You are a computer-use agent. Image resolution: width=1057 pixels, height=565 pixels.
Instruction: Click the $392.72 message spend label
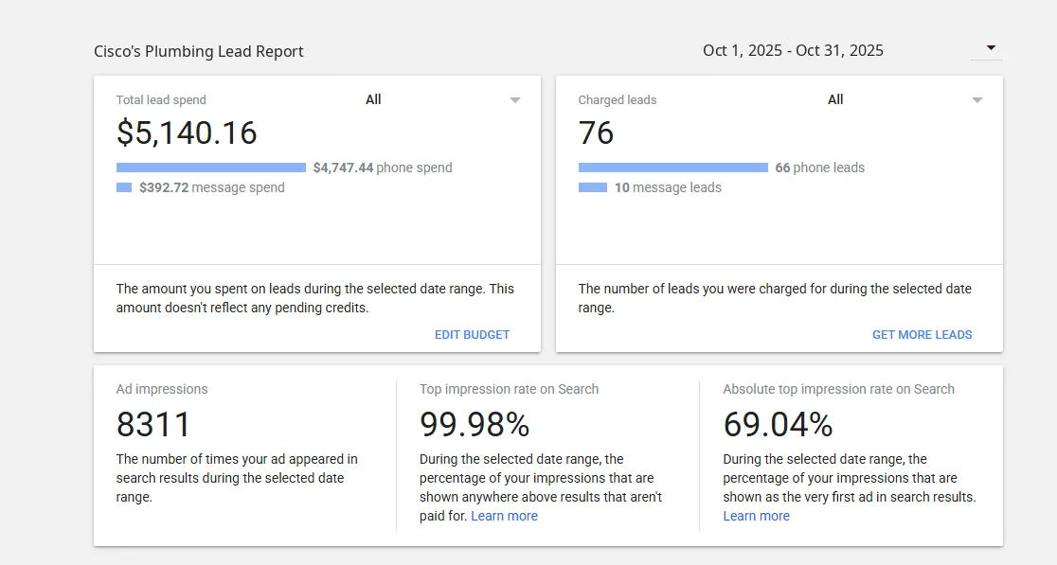point(211,188)
